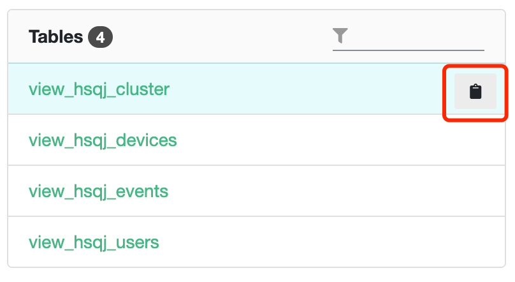Open the view_hsqj_users table
The height and width of the screenshot is (282, 515).
pyautogui.click(x=94, y=242)
